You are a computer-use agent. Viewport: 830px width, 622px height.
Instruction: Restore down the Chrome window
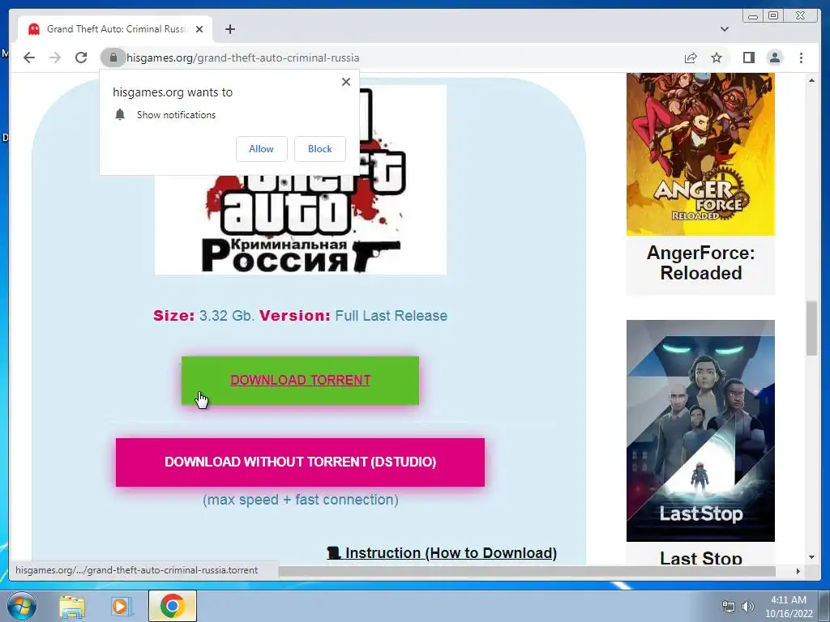pyautogui.click(x=773, y=16)
